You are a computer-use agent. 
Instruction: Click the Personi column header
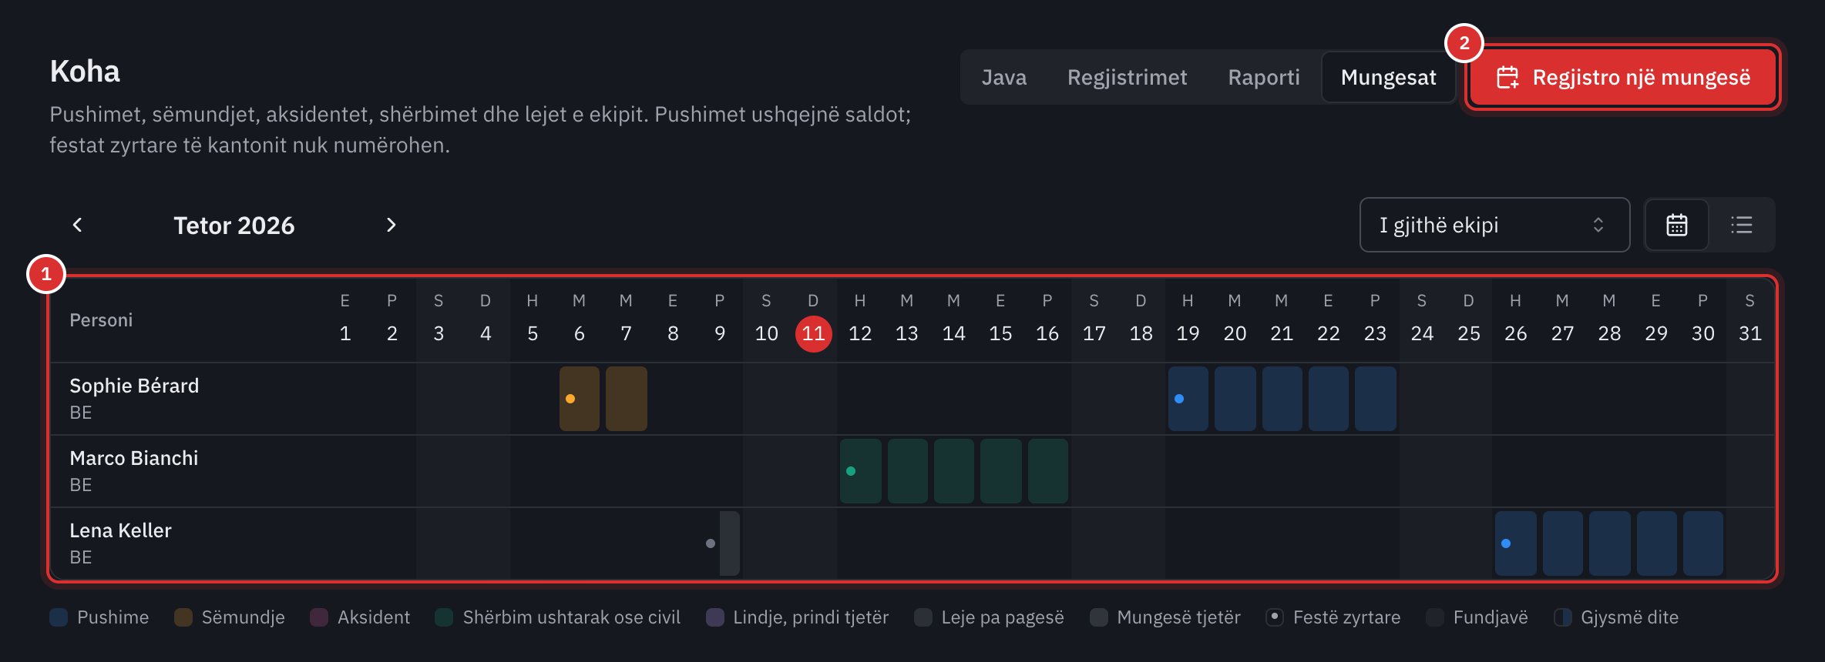coord(101,320)
